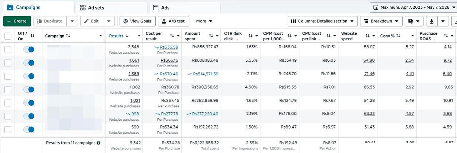457x153 pixels.
Task: Select checkbox for the 590 results row
Action: pyautogui.click(x=8, y=130)
